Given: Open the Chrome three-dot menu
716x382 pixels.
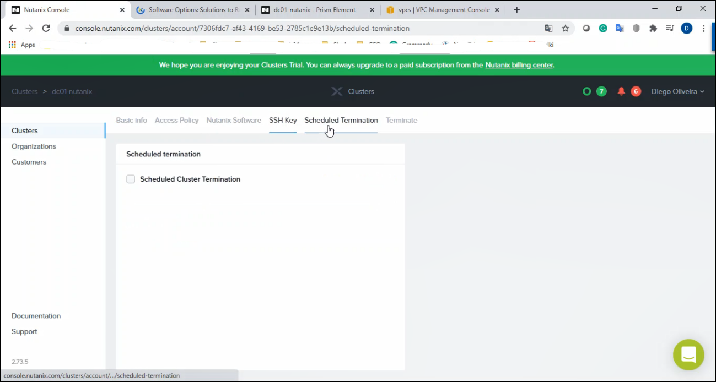Looking at the screenshot, I should (704, 28).
